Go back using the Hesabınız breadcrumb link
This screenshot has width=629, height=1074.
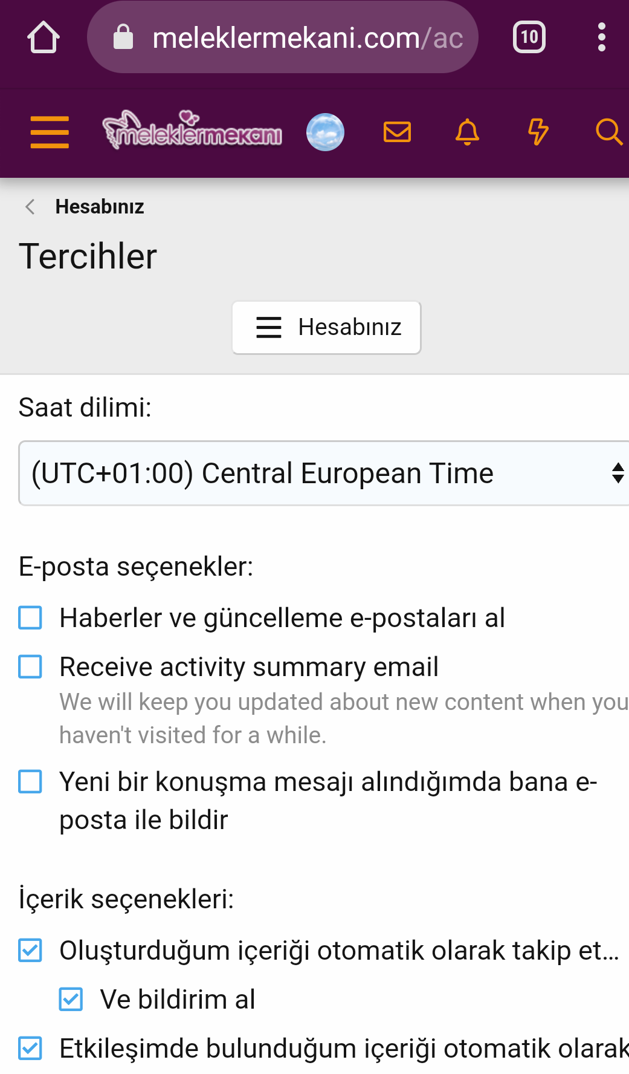pos(99,207)
